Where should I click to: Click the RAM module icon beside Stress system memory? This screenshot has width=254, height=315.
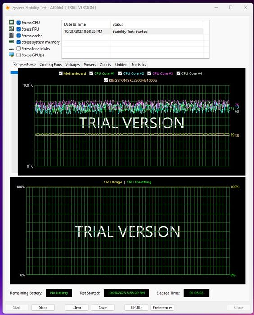tap(11, 42)
